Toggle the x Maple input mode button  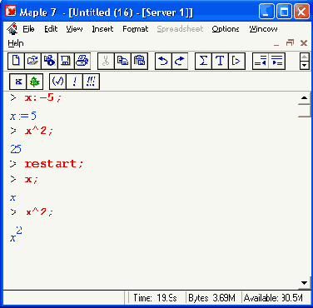click(x=18, y=82)
